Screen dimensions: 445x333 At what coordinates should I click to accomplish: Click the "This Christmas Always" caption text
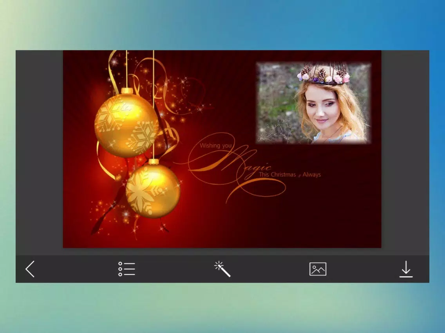[x=290, y=174]
